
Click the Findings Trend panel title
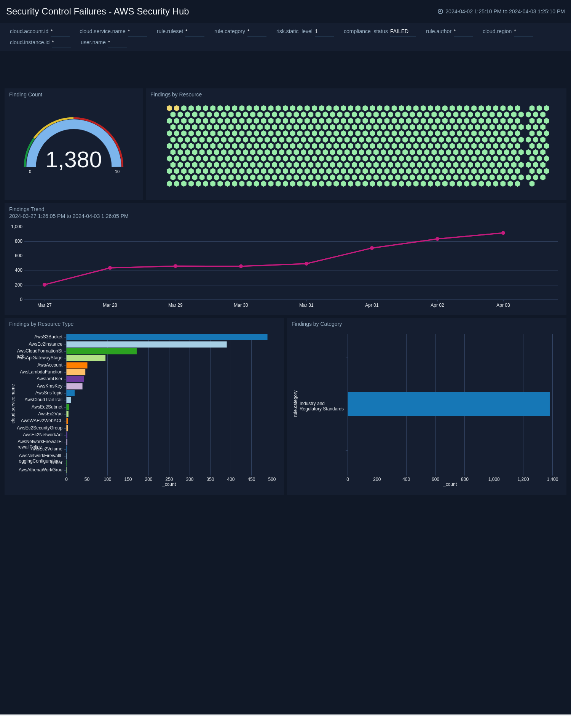tap(27, 209)
